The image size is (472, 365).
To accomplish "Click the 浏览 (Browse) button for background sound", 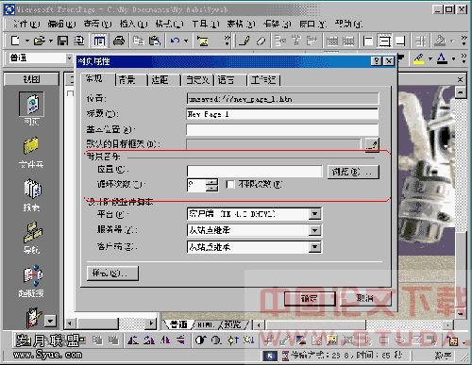I will pos(353,172).
